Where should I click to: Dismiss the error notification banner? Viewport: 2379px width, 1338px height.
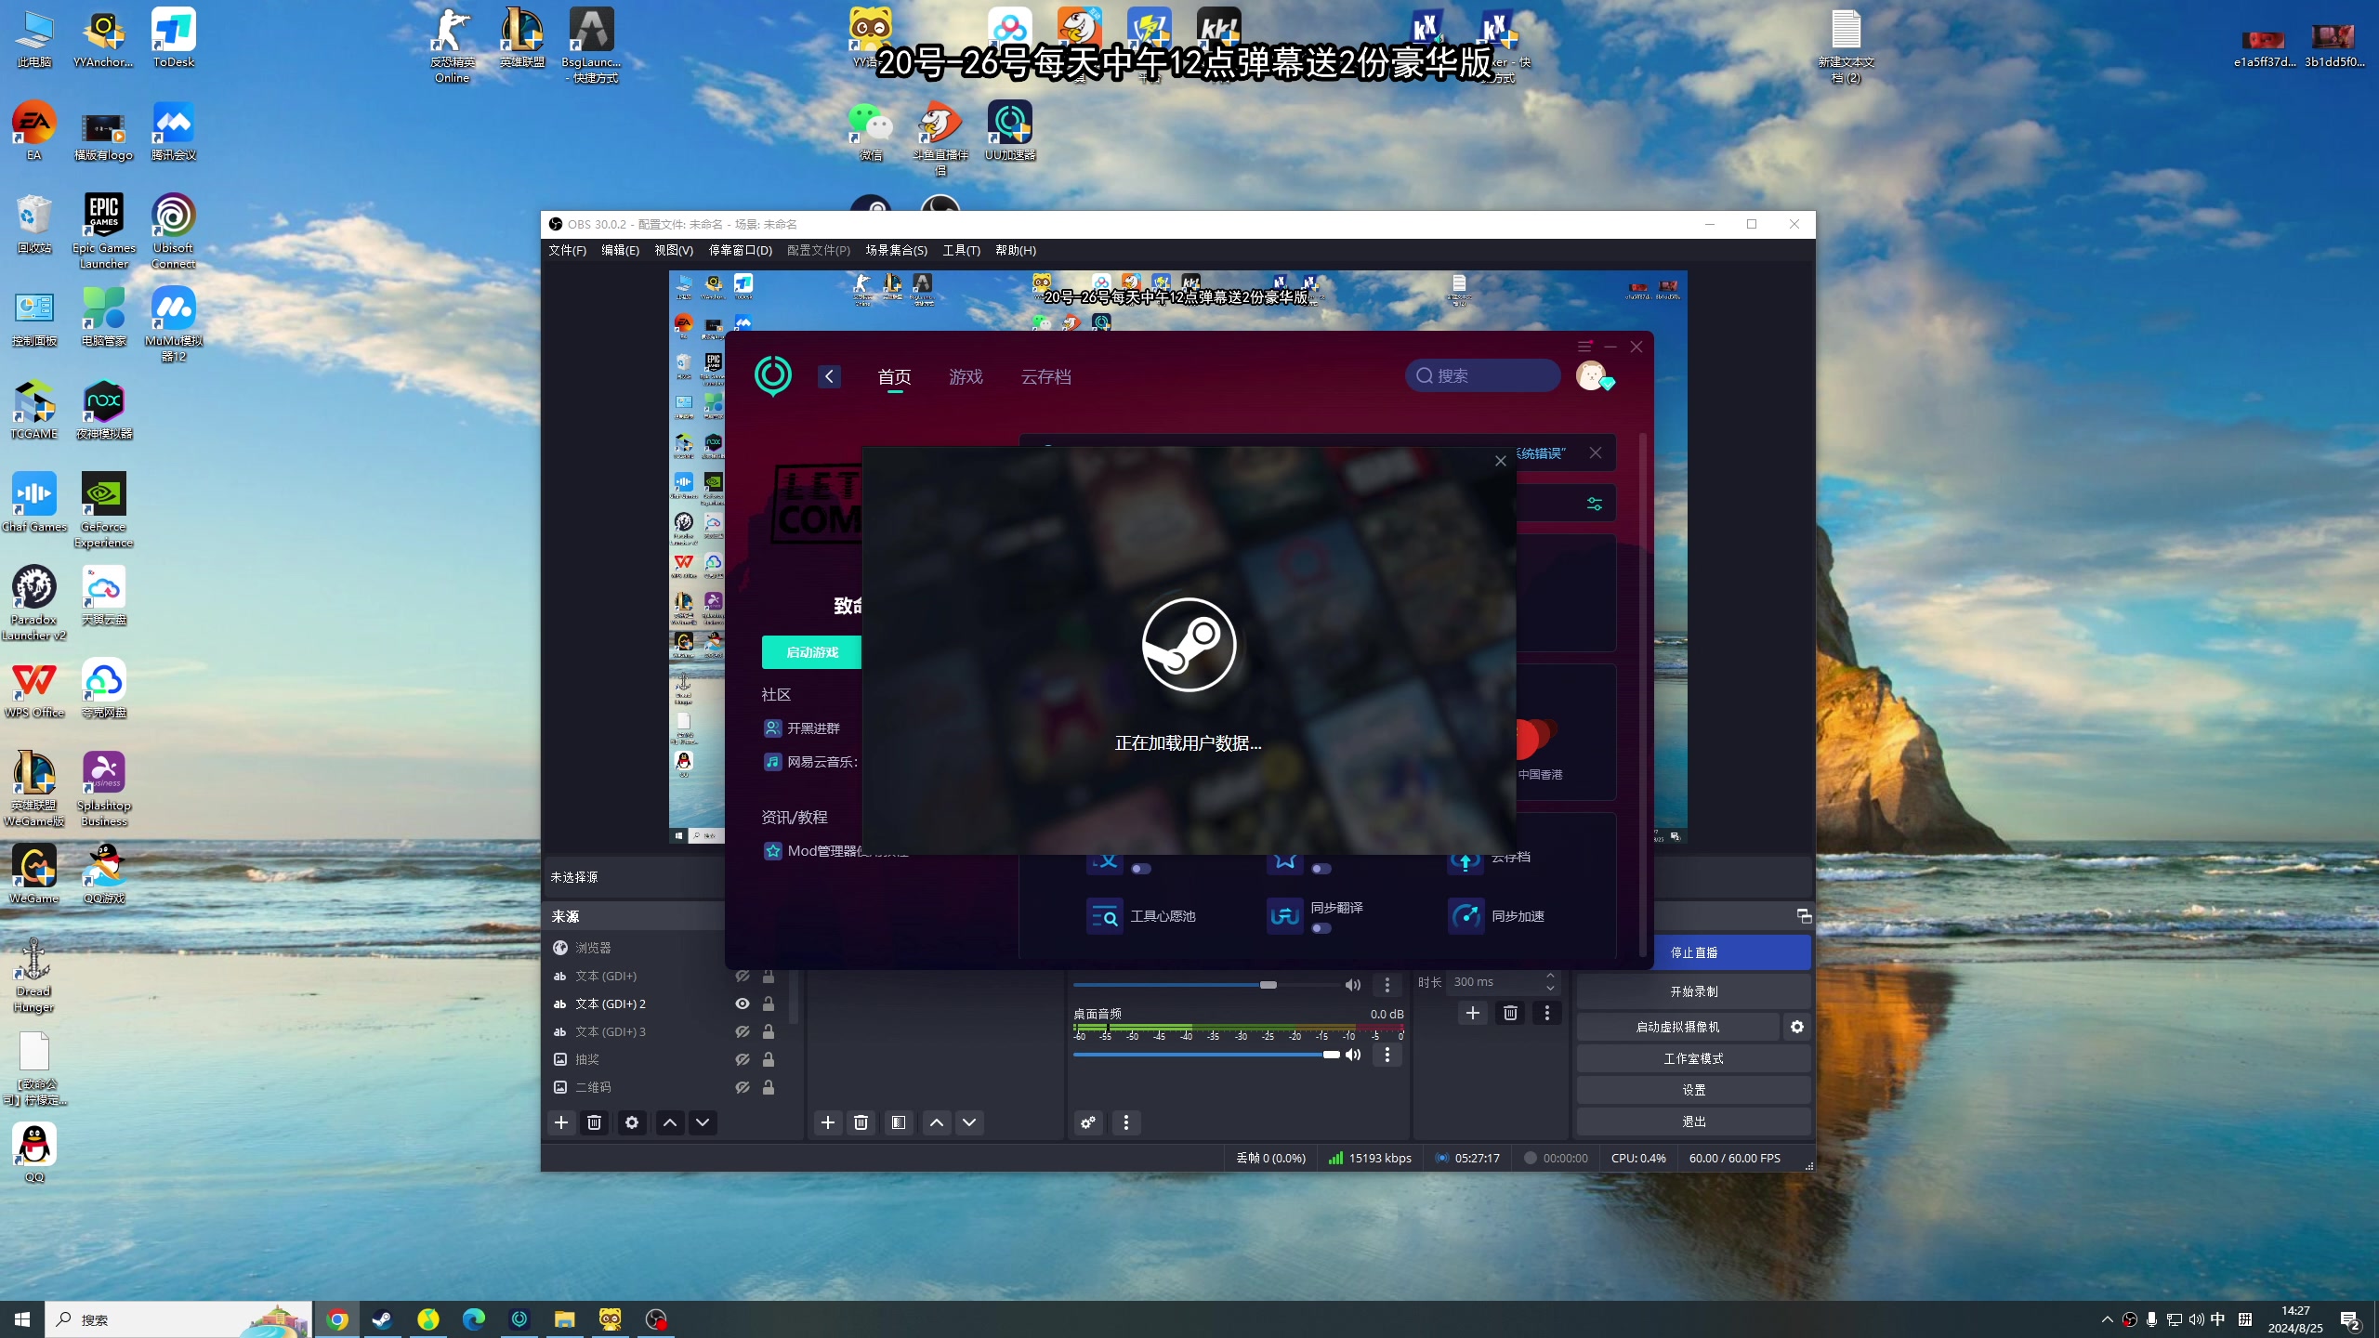pos(1596,453)
